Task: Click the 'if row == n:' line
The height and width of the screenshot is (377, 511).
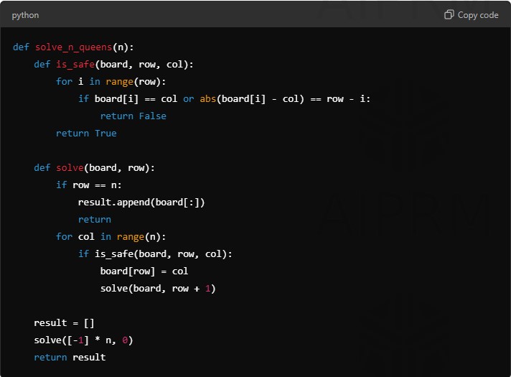Action: point(89,185)
